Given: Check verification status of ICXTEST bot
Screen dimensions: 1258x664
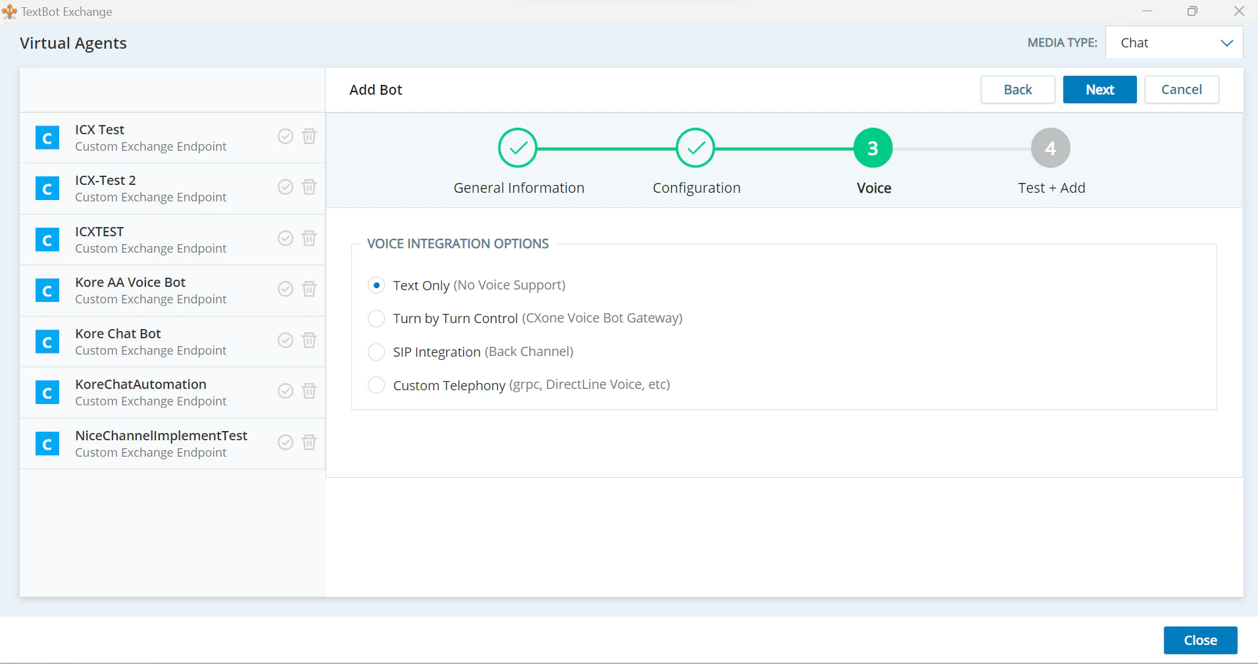Looking at the screenshot, I should 286,238.
